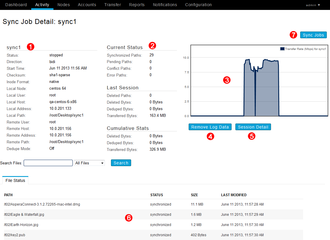Screen dimensions: 330x240
Task: Click the sha1-sparse checksum value
Action: click(x=60, y=75)
